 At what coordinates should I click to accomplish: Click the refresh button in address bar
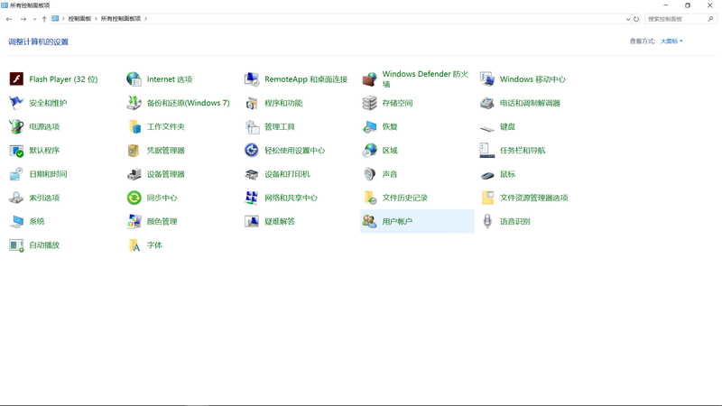(636, 19)
